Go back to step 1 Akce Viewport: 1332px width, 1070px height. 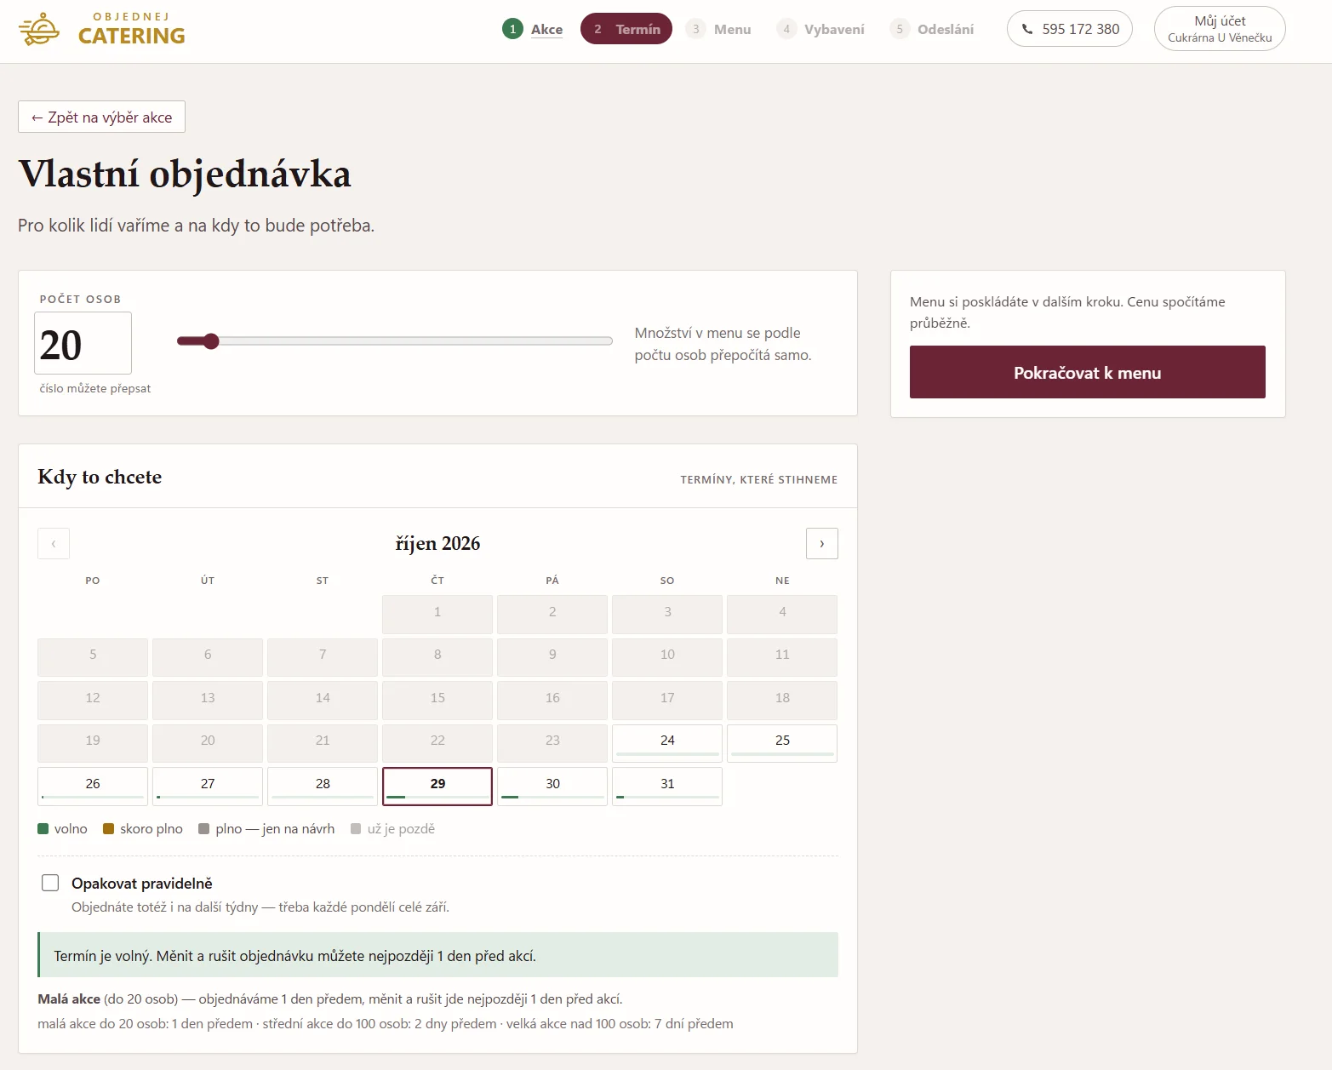[533, 29]
